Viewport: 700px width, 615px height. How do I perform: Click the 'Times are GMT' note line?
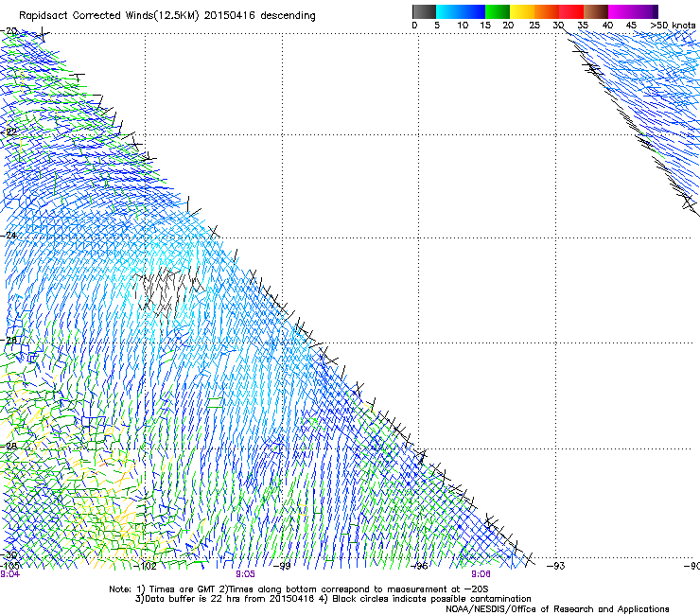tap(298, 589)
